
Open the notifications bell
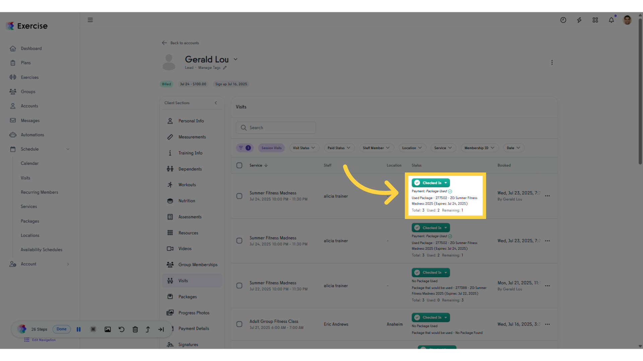pos(611,20)
